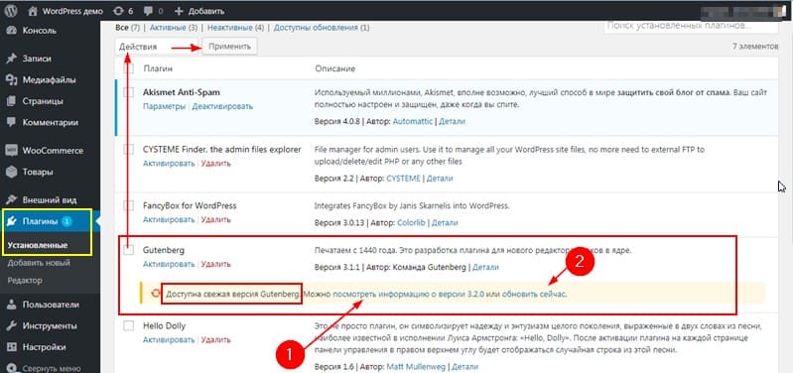
Task: Click the Комментарии bubble icon in sidebar
Action: tap(11, 122)
